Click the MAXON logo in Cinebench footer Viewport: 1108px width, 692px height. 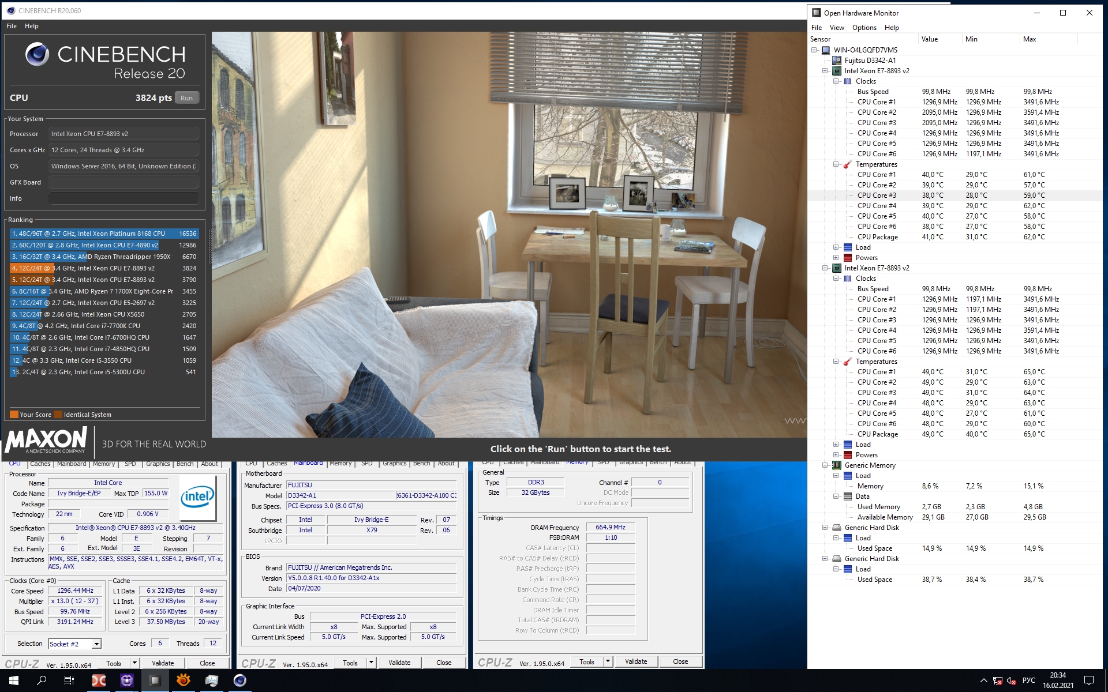46,440
